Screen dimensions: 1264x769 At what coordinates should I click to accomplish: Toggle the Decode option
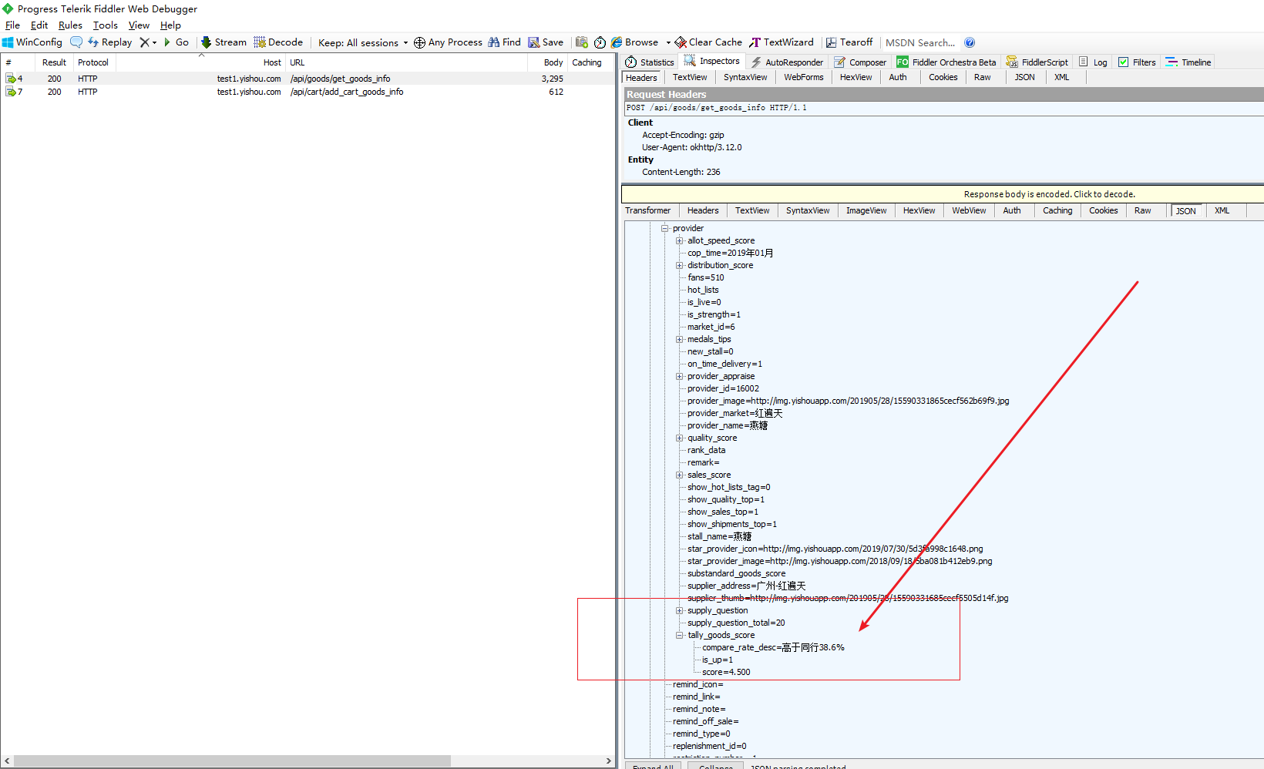(278, 42)
